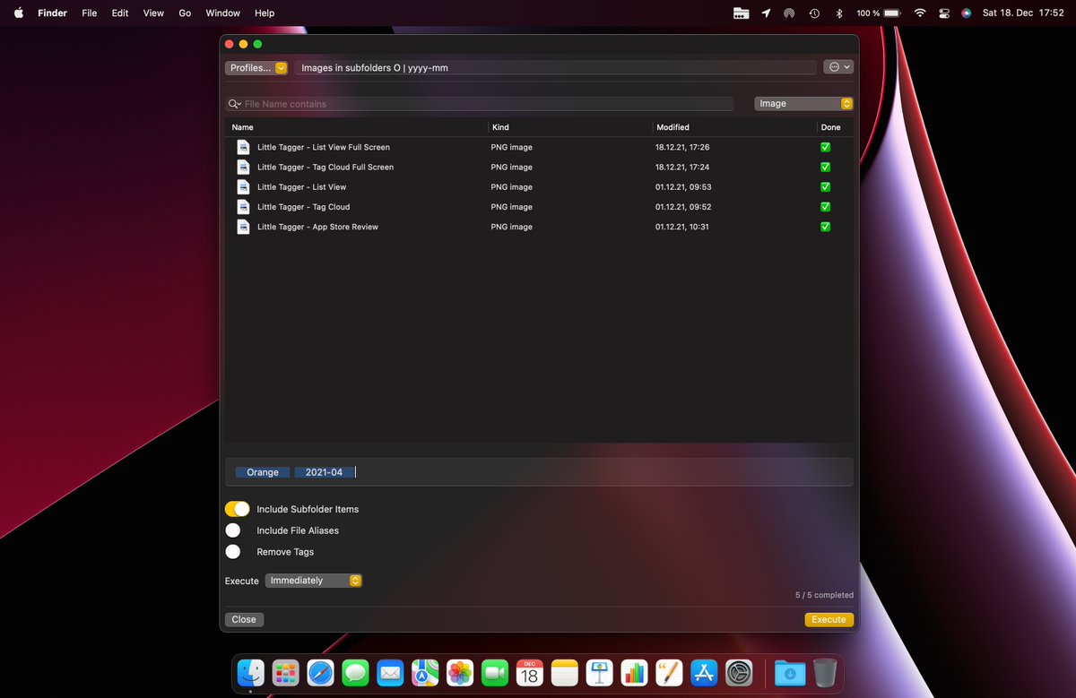Open the Window menu
This screenshot has height=698, width=1076.
pyautogui.click(x=222, y=13)
